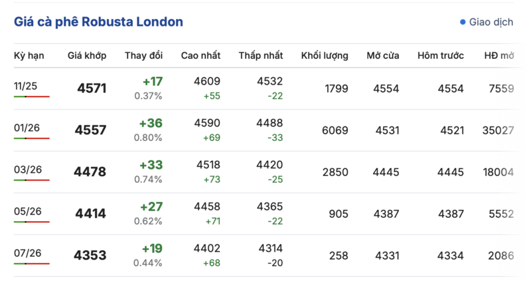Open the 03/26 contract row

[28, 169]
